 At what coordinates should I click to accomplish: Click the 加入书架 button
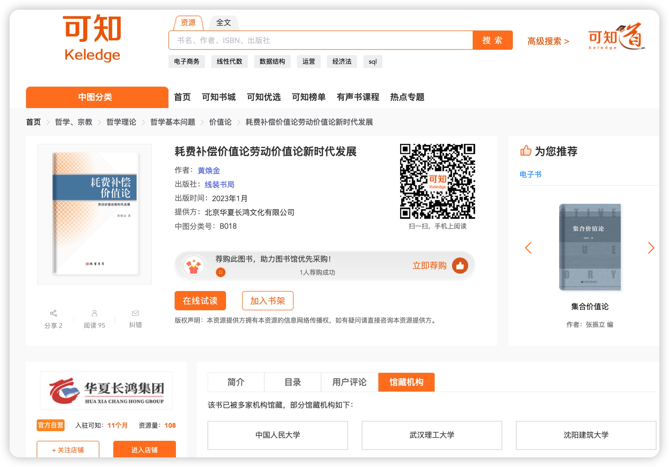point(268,301)
